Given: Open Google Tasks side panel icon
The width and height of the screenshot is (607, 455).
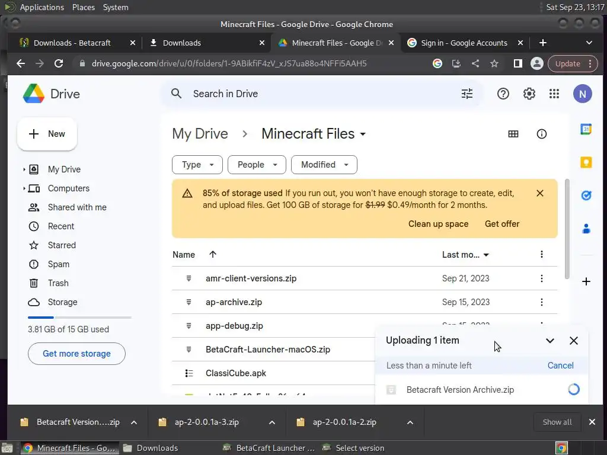Looking at the screenshot, I should [x=586, y=196].
